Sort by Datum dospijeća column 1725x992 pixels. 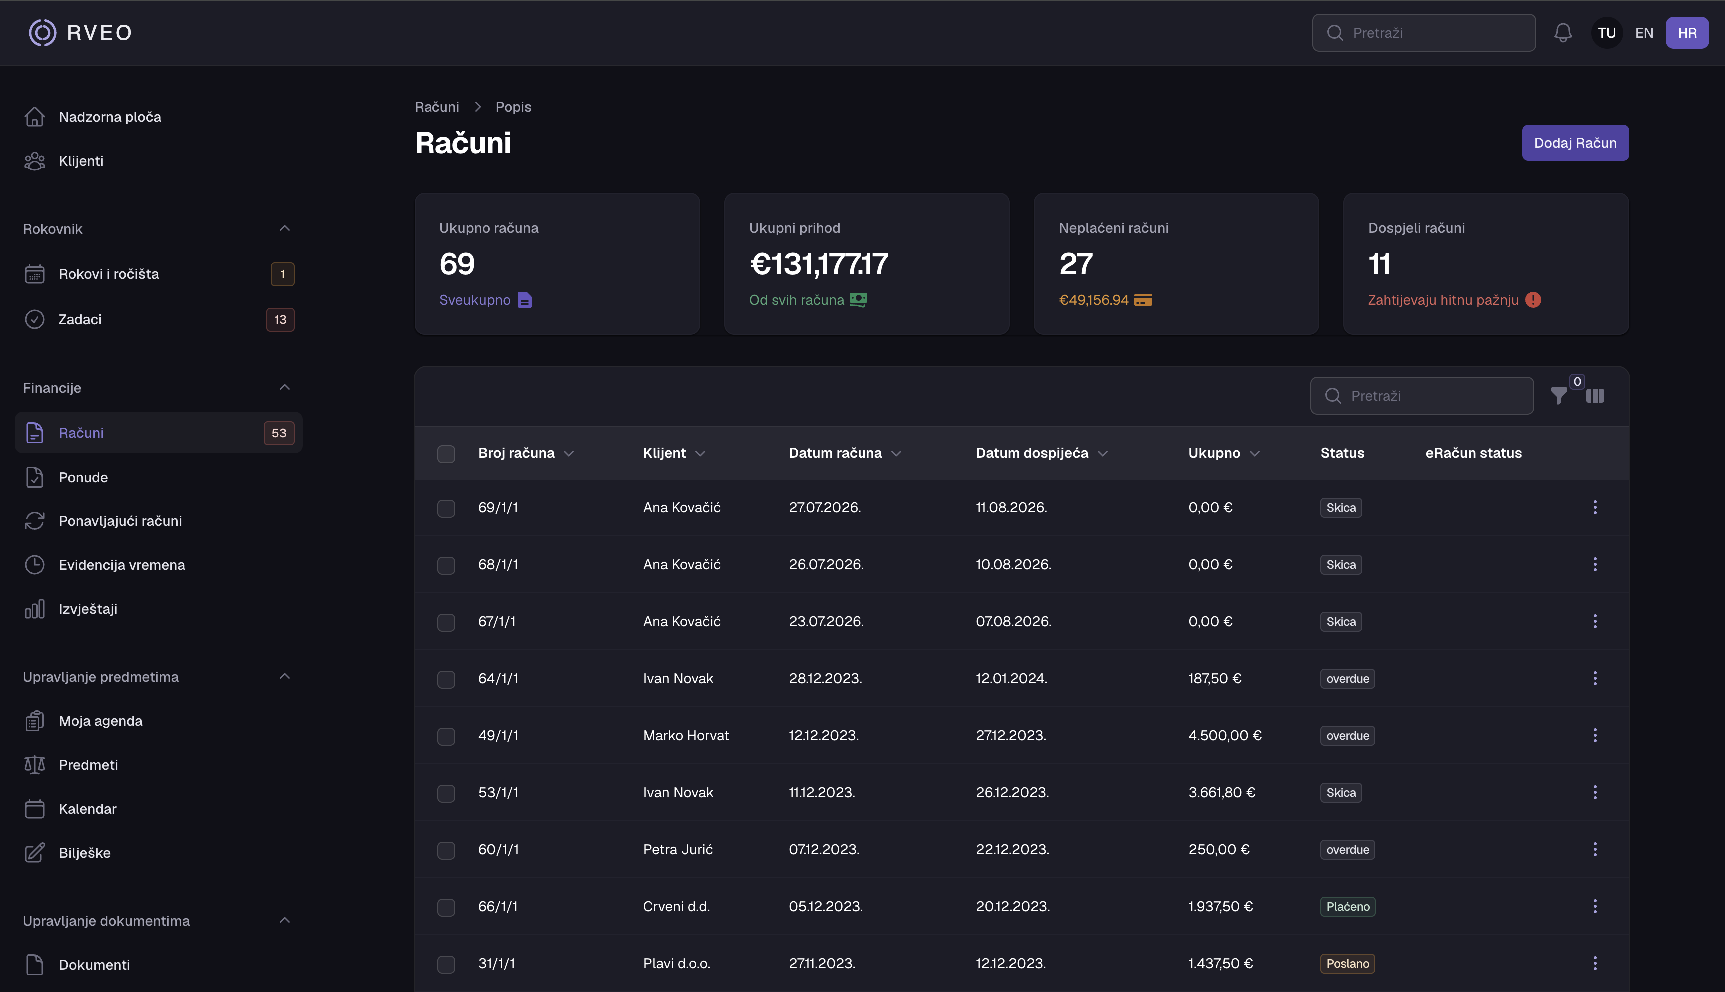tap(1041, 453)
